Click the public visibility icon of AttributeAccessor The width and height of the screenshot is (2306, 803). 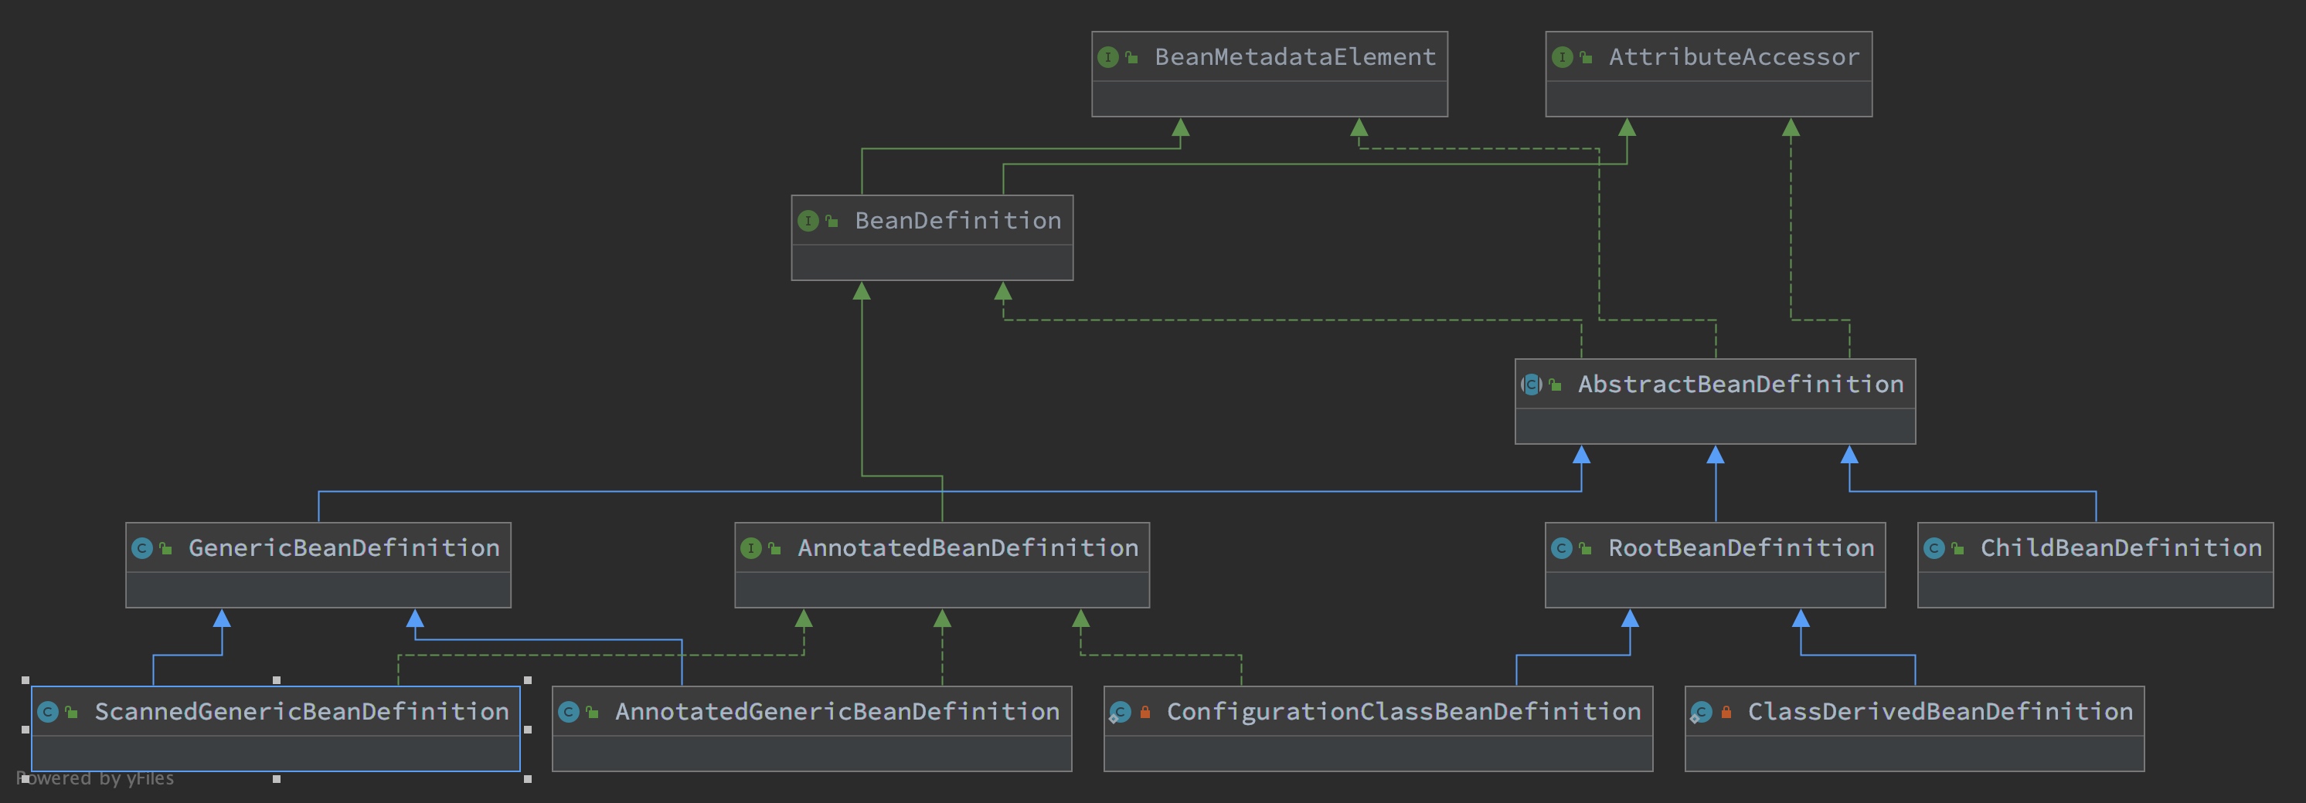coord(1586,58)
